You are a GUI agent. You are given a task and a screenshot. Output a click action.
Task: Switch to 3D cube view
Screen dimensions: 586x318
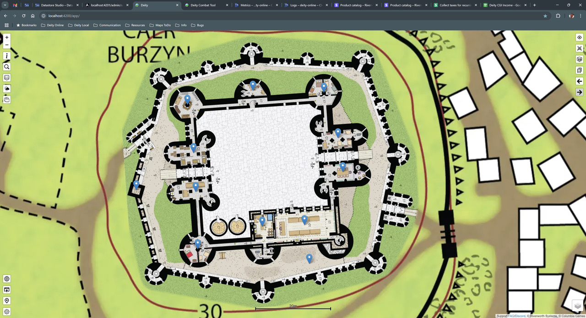[x=579, y=59]
